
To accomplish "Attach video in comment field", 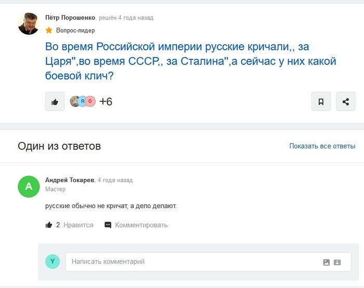I will tap(337, 262).
